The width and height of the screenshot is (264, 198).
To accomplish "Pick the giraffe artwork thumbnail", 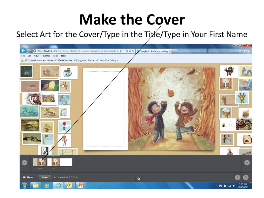I will pos(242,98).
